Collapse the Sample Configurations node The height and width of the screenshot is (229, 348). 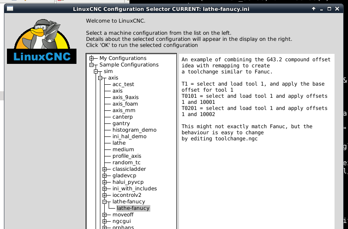91,65
